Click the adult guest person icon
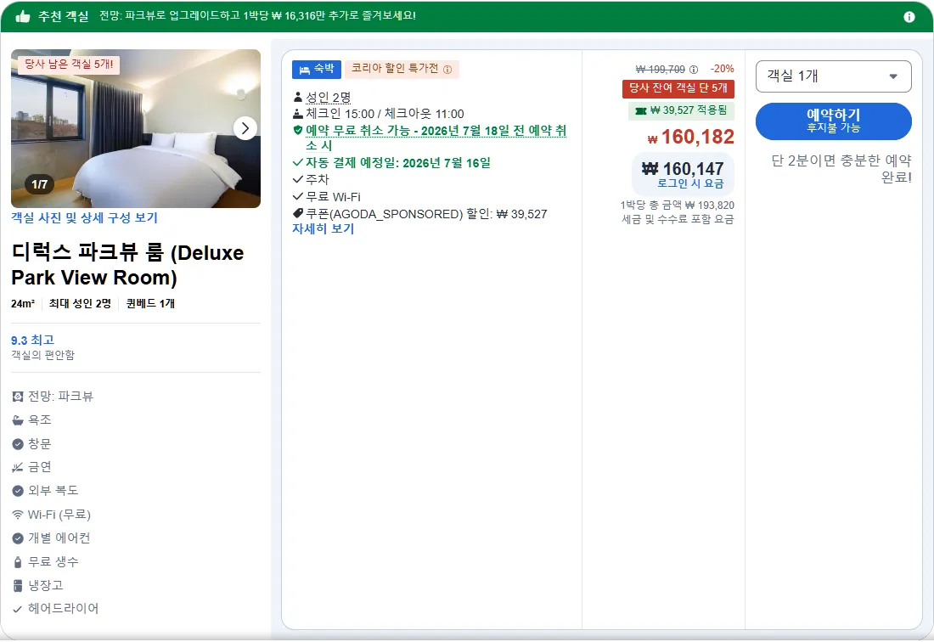The height and width of the screenshot is (642, 934). pos(298,97)
